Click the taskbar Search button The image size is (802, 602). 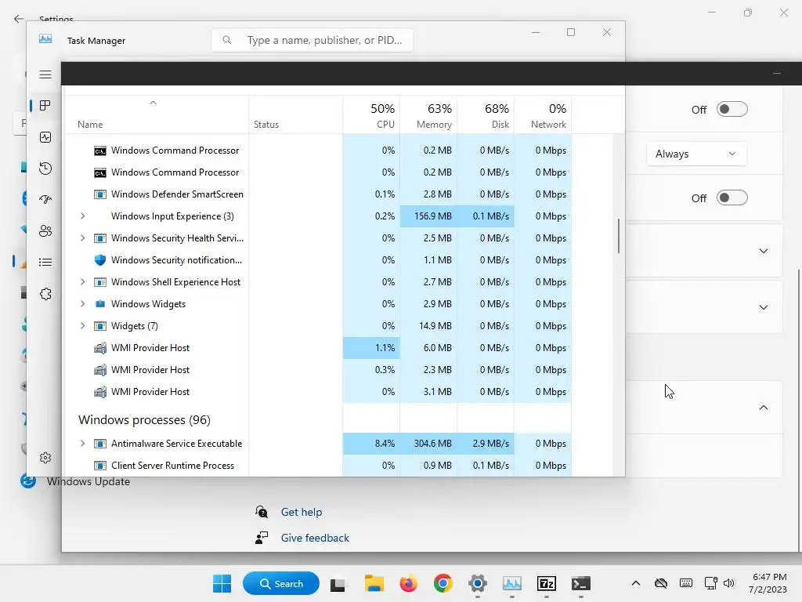click(x=281, y=583)
